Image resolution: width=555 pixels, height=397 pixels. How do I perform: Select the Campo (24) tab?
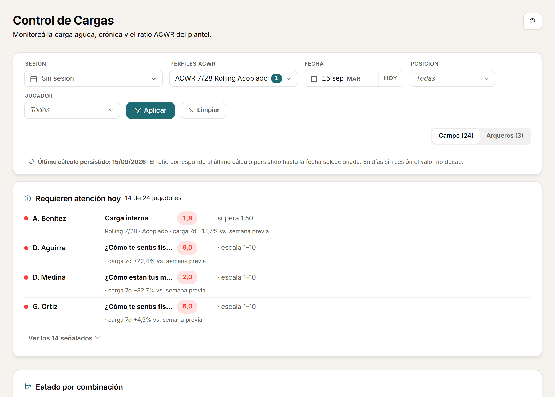pyautogui.click(x=456, y=136)
